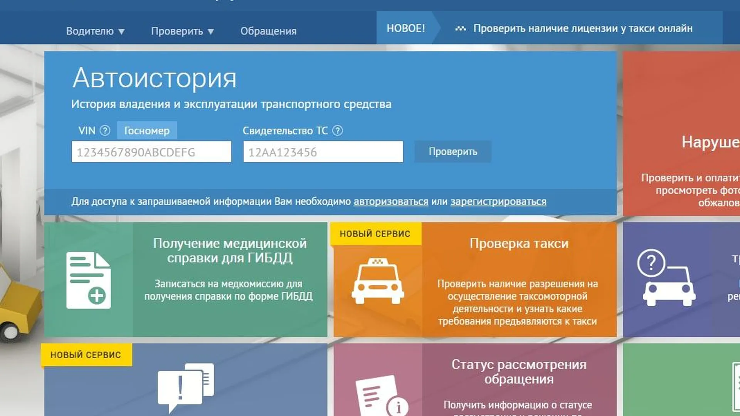
Task: Click the VIN number input field
Action: tap(151, 152)
